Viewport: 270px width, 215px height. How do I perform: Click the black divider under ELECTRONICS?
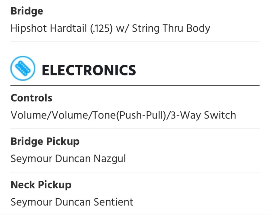tap(135, 85)
